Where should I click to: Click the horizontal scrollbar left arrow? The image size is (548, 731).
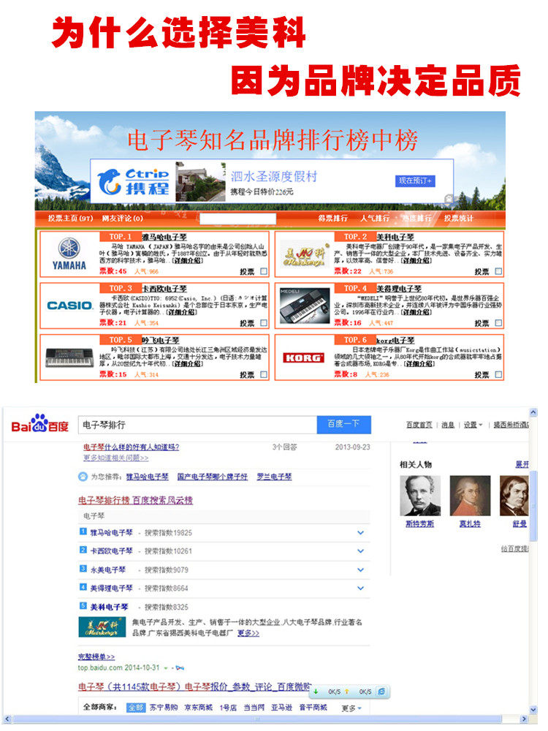pos(7,719)
